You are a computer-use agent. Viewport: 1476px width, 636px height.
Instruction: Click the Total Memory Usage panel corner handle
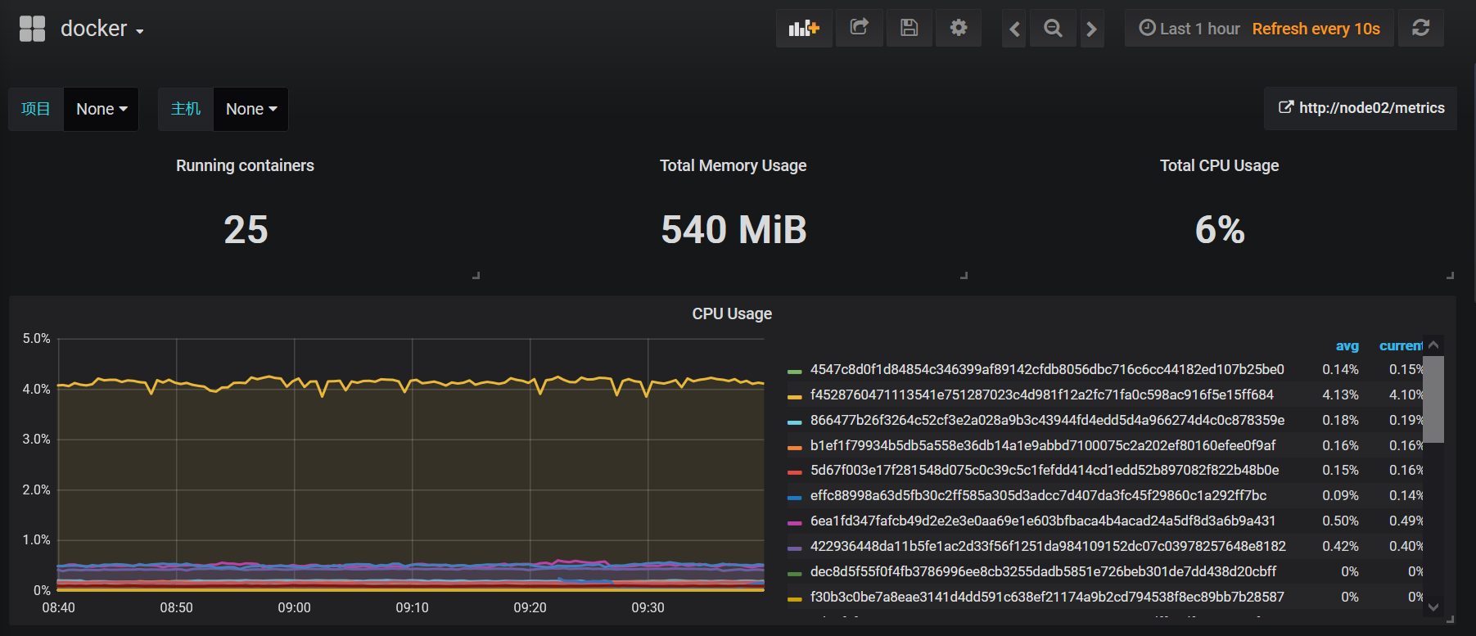pos(964,276)
